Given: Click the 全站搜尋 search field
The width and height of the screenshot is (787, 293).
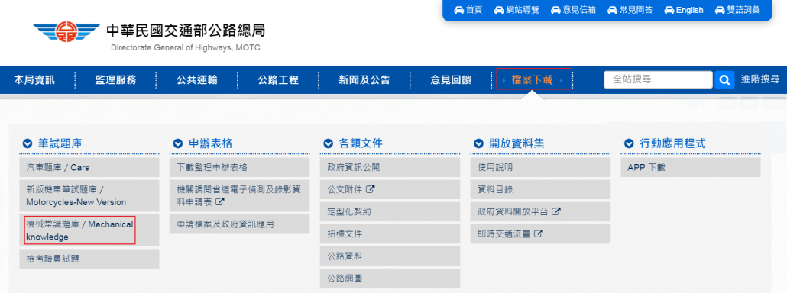Looking at the screenshot, I should (658, 79).
